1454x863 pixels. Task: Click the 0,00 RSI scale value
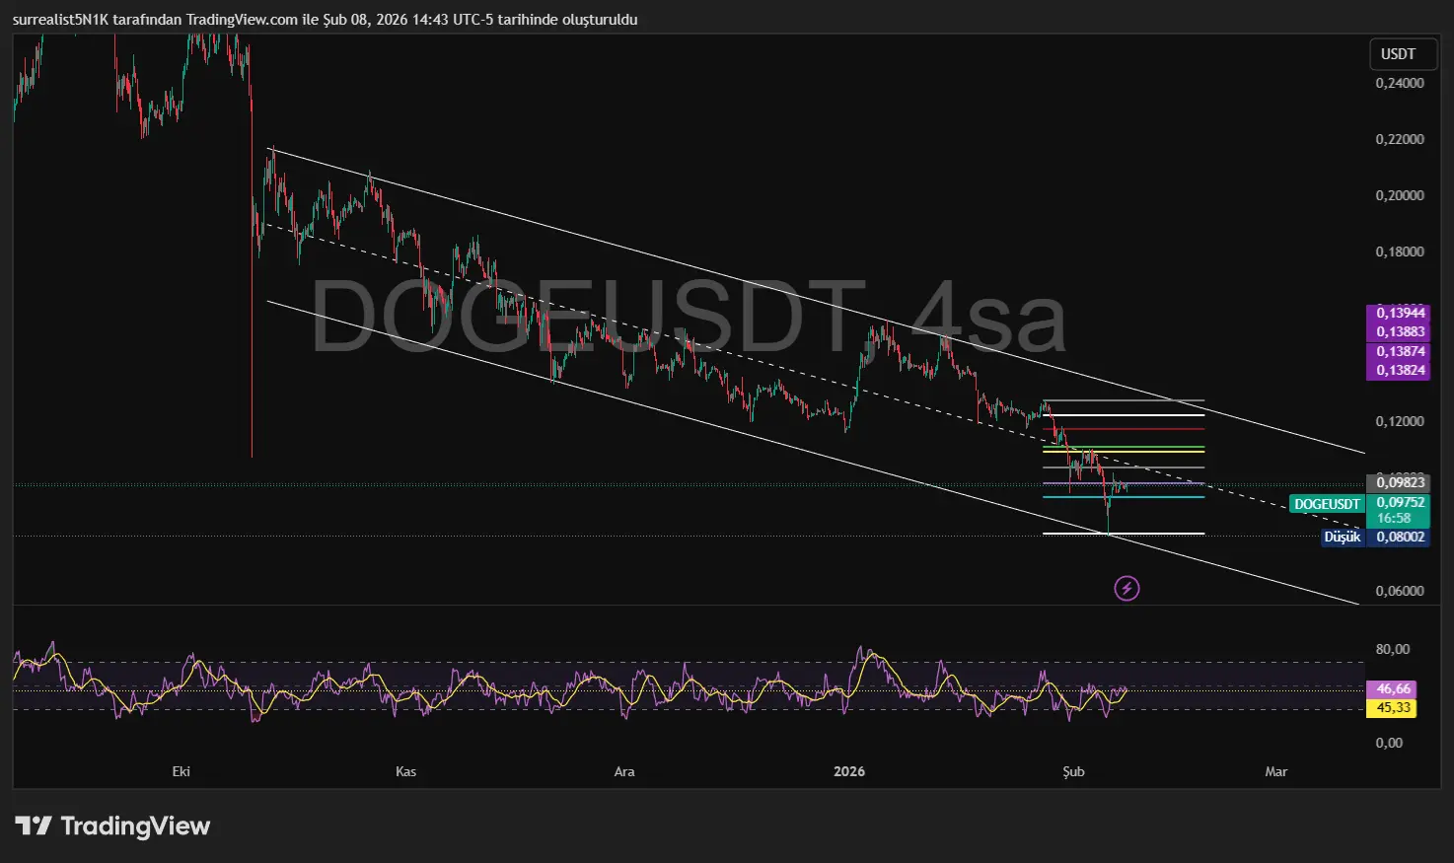tap(1389, 743)
